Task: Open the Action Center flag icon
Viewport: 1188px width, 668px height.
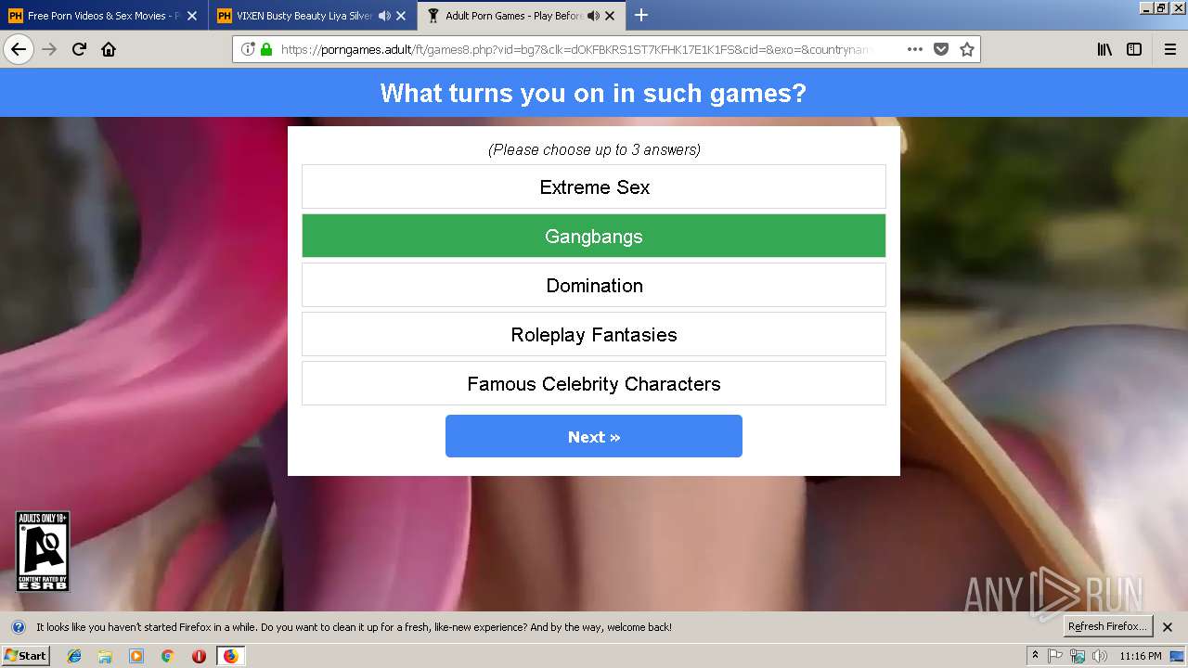Action: click(x=1055, y=656)
